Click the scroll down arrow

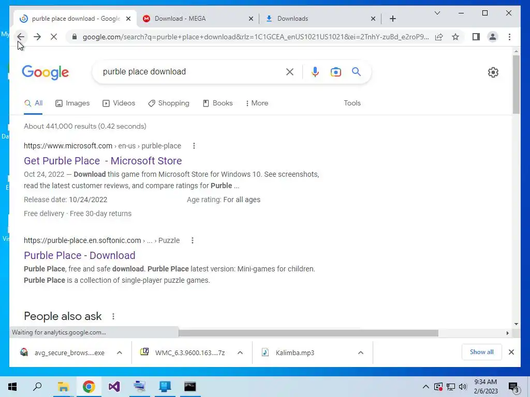(516, 324)
